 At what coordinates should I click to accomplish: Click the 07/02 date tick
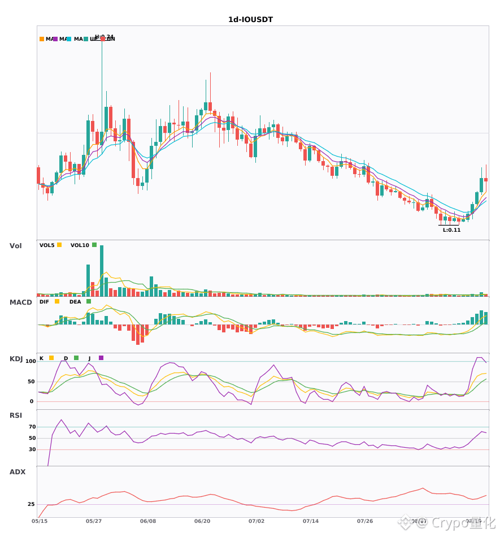[x=256, y=521]
